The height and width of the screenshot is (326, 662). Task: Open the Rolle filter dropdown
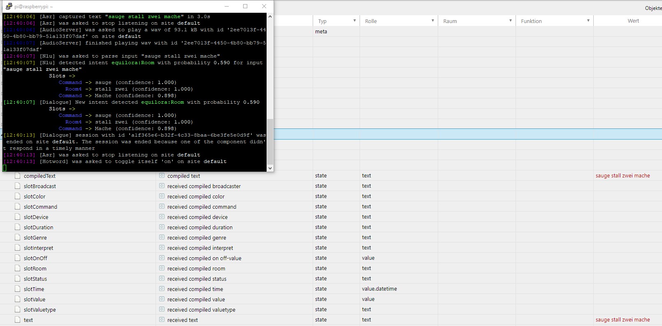[x=432, y=21]
